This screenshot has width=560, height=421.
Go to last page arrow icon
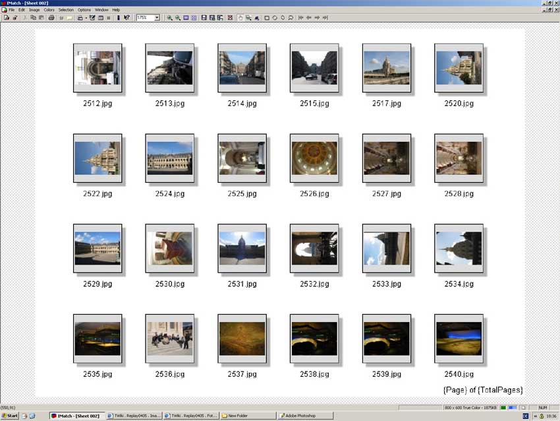tap(325, 18)
